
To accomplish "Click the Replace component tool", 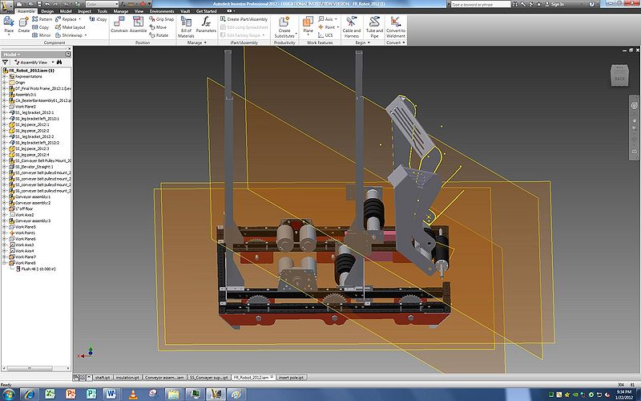I will click(67, 19).
